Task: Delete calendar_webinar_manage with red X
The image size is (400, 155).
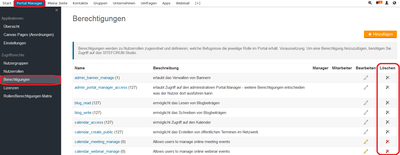Action: pyautogui.click(x=387, y=151)
